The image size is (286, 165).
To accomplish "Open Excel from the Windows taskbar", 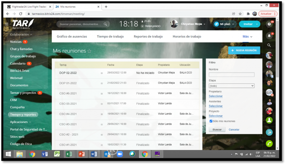I will coord(69,154).
